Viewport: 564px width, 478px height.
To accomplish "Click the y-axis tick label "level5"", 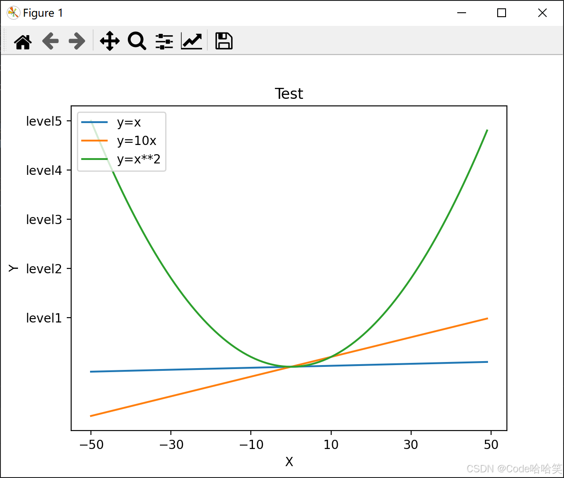I will pyautogui.click(x=44, y=121).
